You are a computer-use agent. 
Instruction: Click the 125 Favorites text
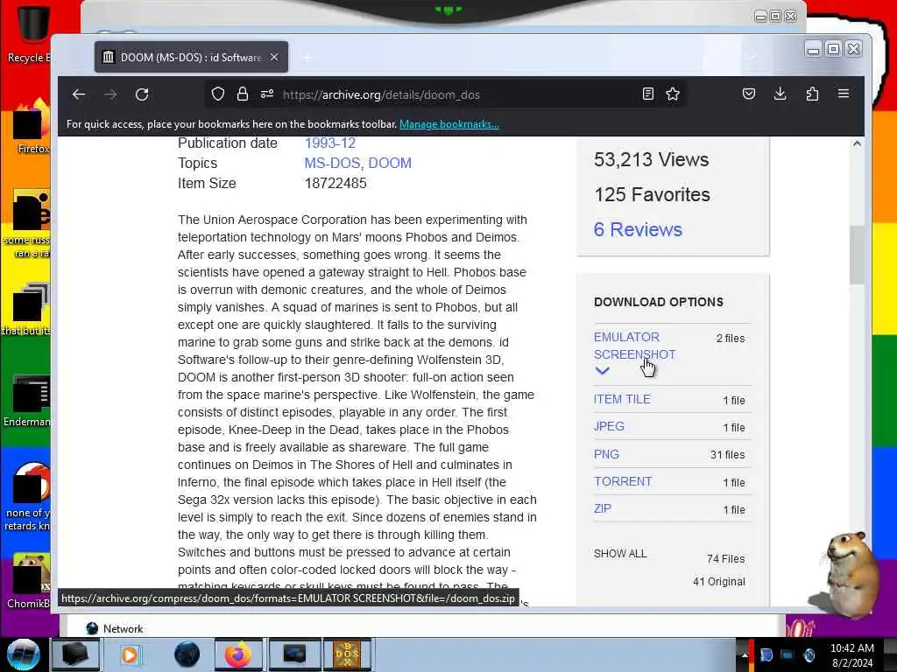(652, 194)
